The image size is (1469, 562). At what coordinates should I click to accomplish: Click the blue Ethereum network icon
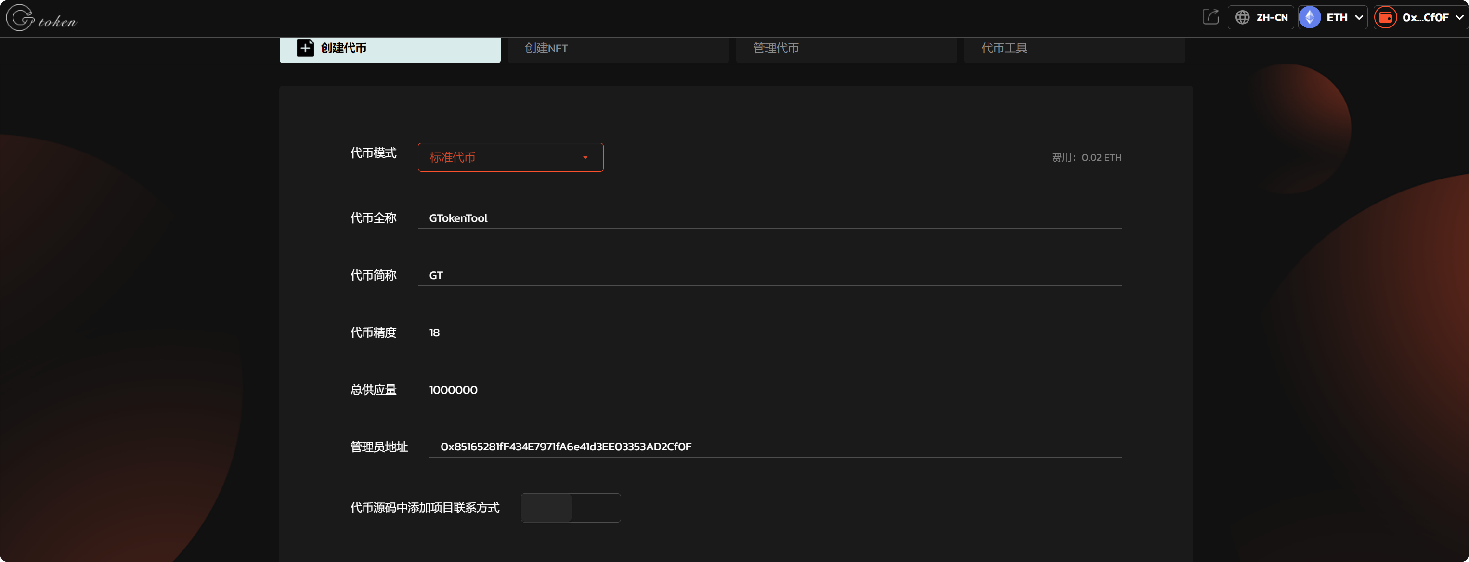point(1309,18)
